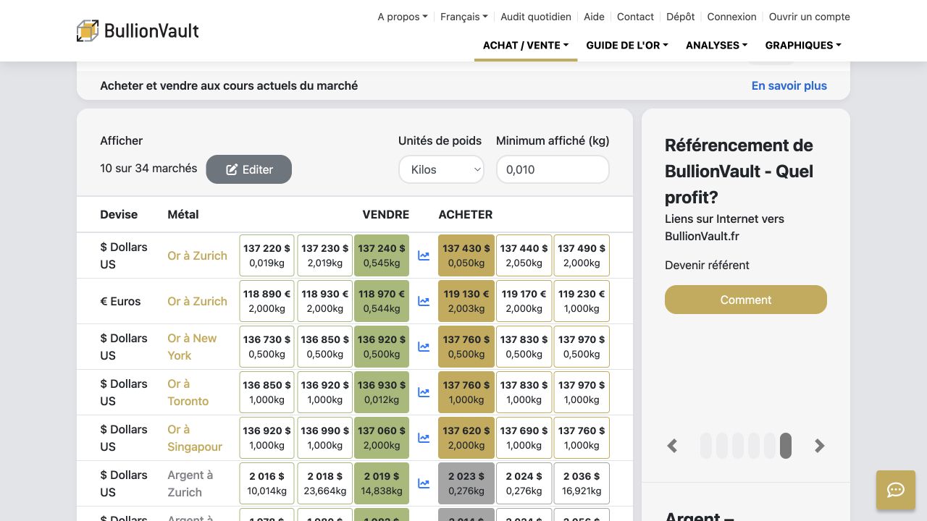
Task: Select the 137 690 $ Singapore buy order
Action: 524,438
